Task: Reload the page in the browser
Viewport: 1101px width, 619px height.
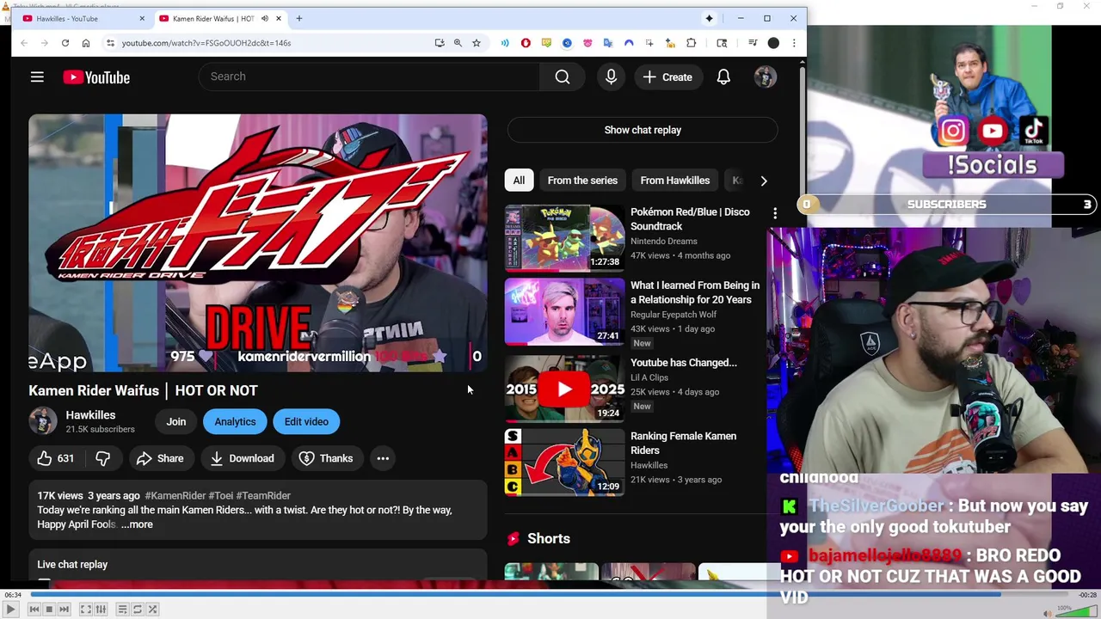Action: (65, 43)
